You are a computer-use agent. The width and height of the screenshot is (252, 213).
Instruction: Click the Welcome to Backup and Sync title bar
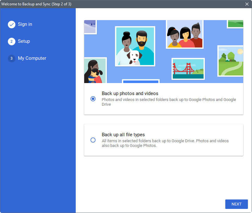94,4
